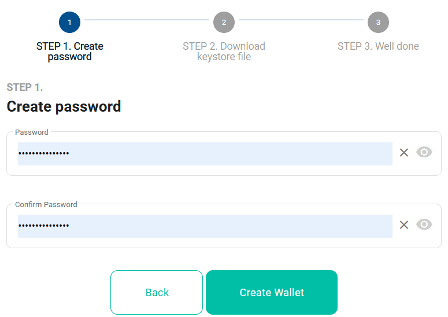The image size is (448, 317).
Task: Click the step 2 circle indicator
Action: 224,23
